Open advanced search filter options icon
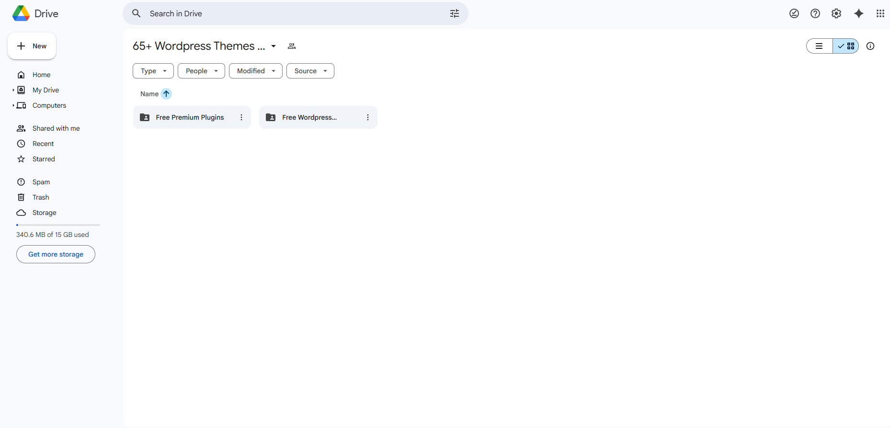The image size is (890, 428). tap(455, 13)
